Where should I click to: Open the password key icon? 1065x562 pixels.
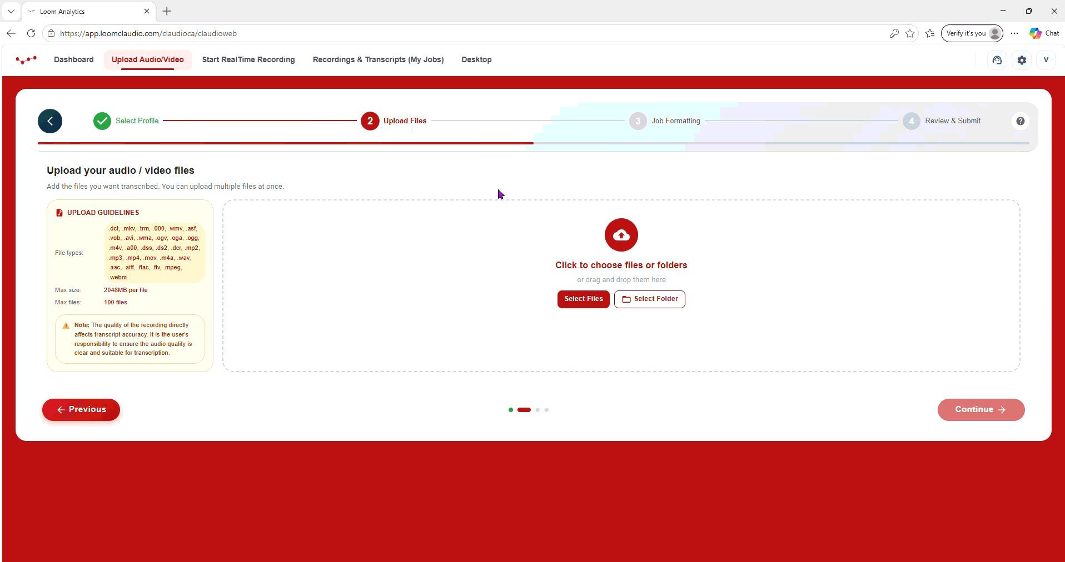(x=894, y=33)
